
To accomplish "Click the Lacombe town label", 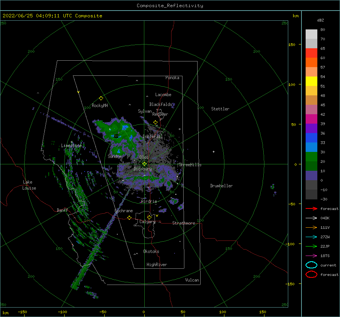I will pyautogui.click(x=163, y=95).
